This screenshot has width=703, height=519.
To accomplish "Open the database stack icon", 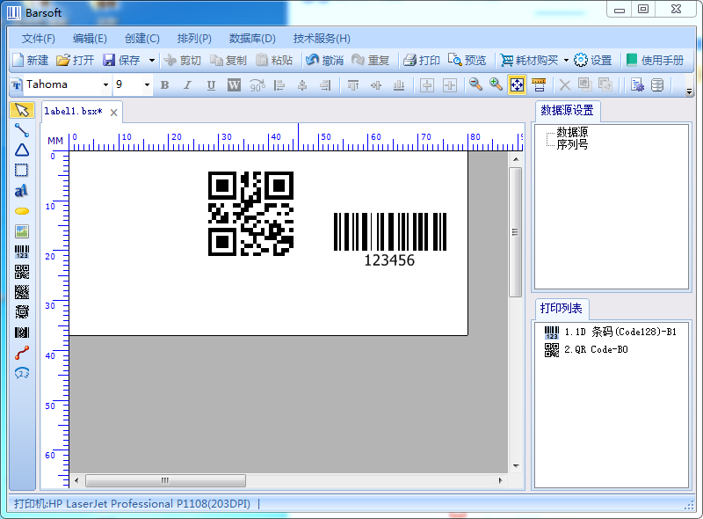I will (x=657, y=84).
